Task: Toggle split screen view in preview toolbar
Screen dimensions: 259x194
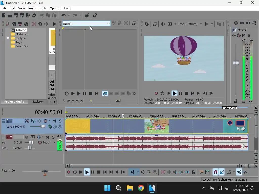Action: 170,24
